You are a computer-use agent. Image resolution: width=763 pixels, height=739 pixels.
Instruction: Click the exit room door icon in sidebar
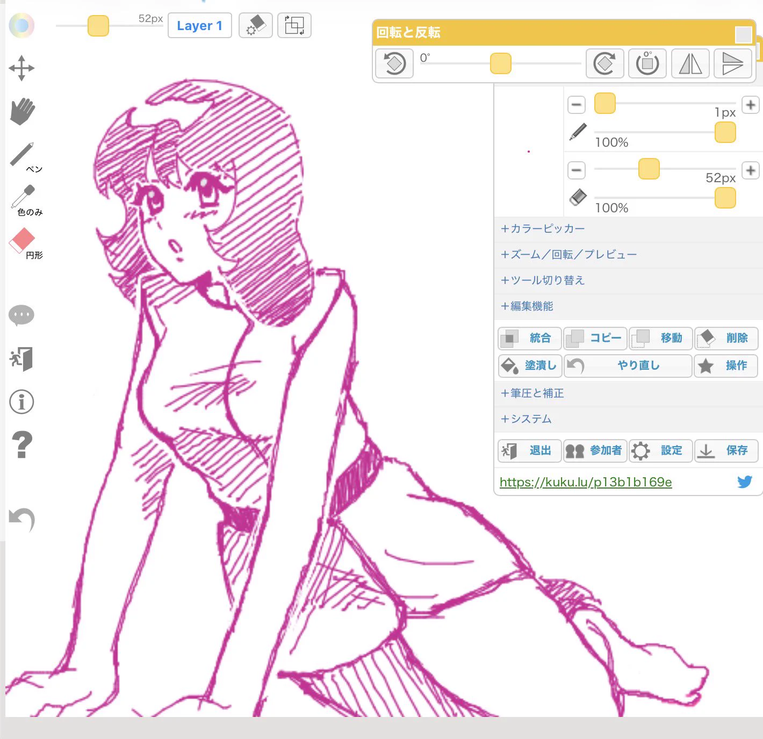[x=21, y=358]
